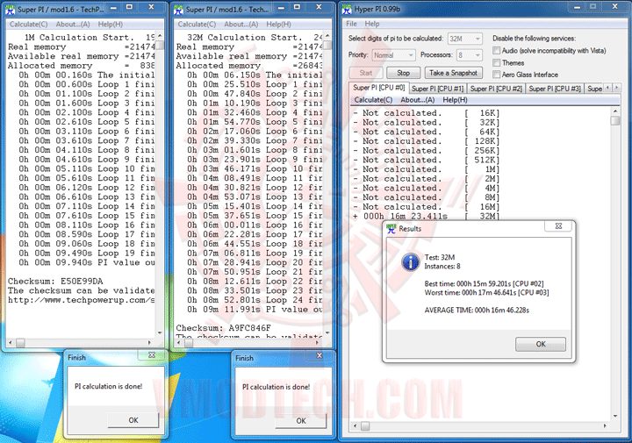632x443 pixels.
Task: Open About...(A) menu in the 1M window
Action: pos(73,25)
